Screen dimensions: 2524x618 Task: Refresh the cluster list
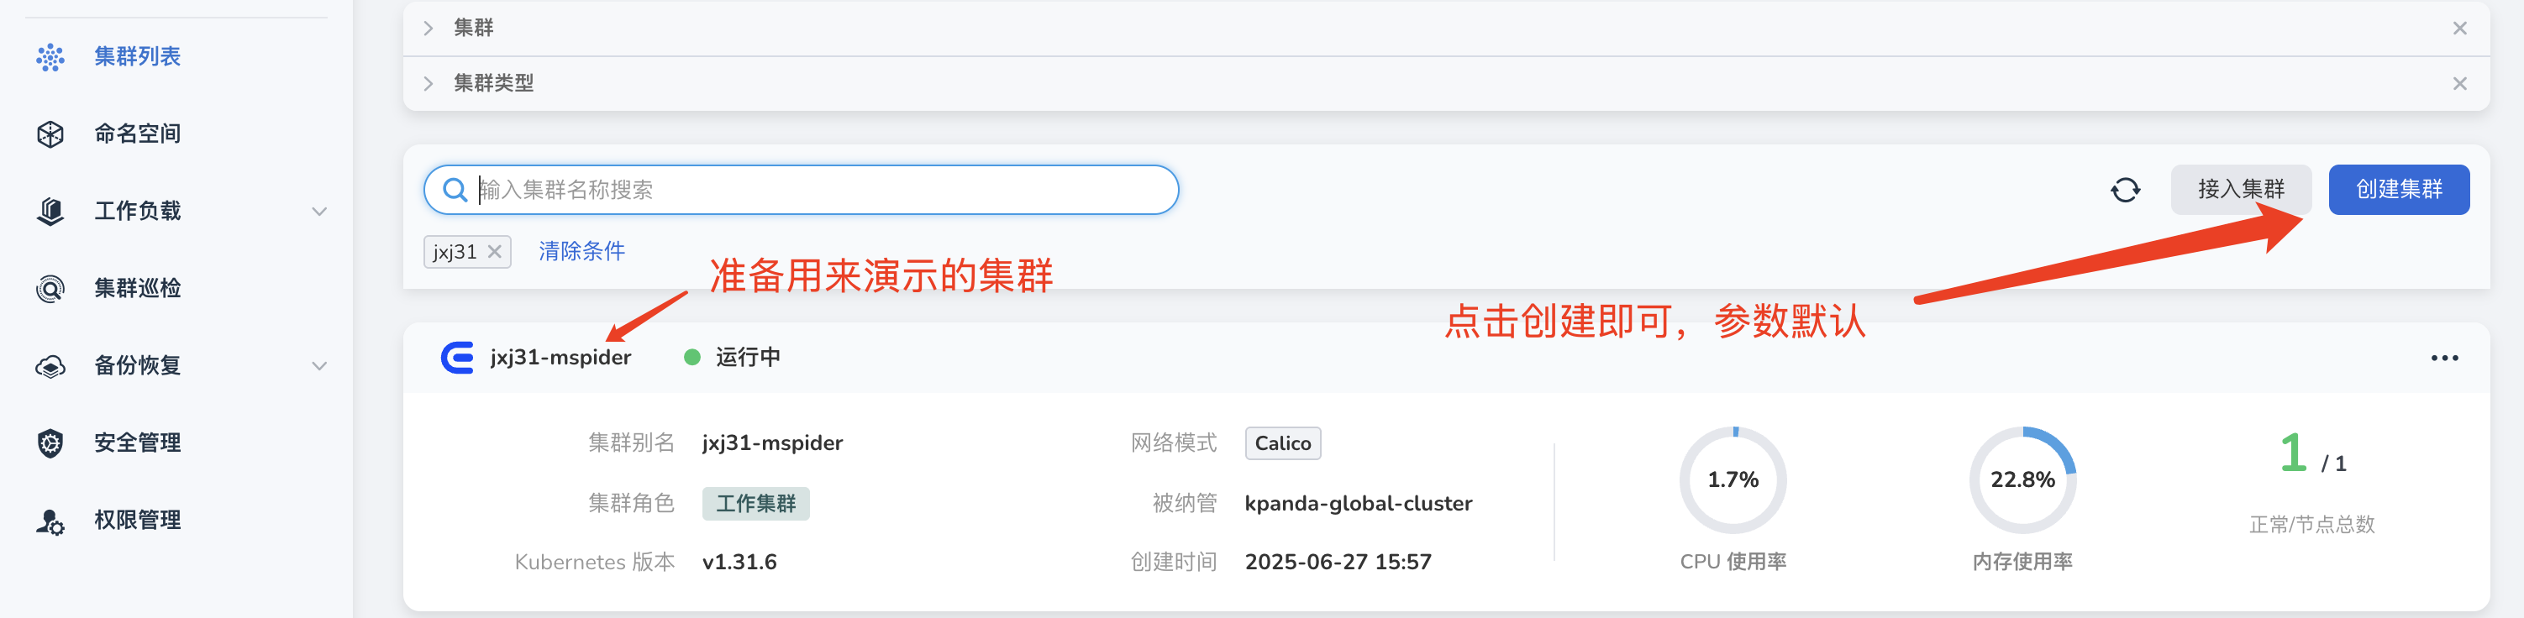click(x=2124, y=190)
